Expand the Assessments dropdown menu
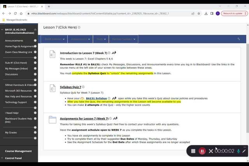249x166 pixels. click(x=81, y=39)
